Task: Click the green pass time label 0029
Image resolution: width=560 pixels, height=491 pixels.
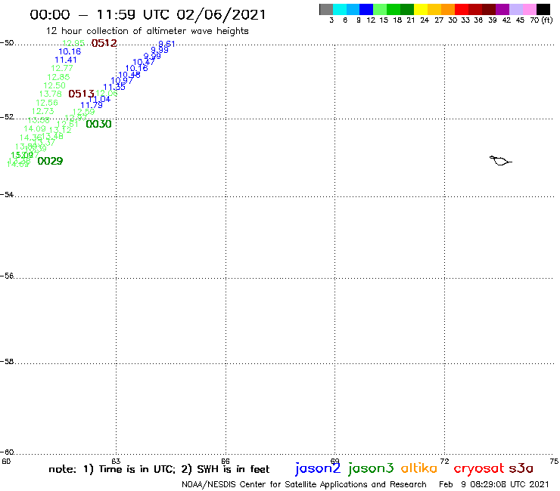Action: (x=50, y=161)
